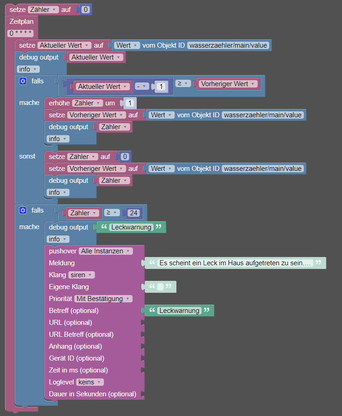Viewport: 342px width, 416px height.
Task: Open Vorheriger Wert dropdown in comparison
Action: tap(228, 84)
